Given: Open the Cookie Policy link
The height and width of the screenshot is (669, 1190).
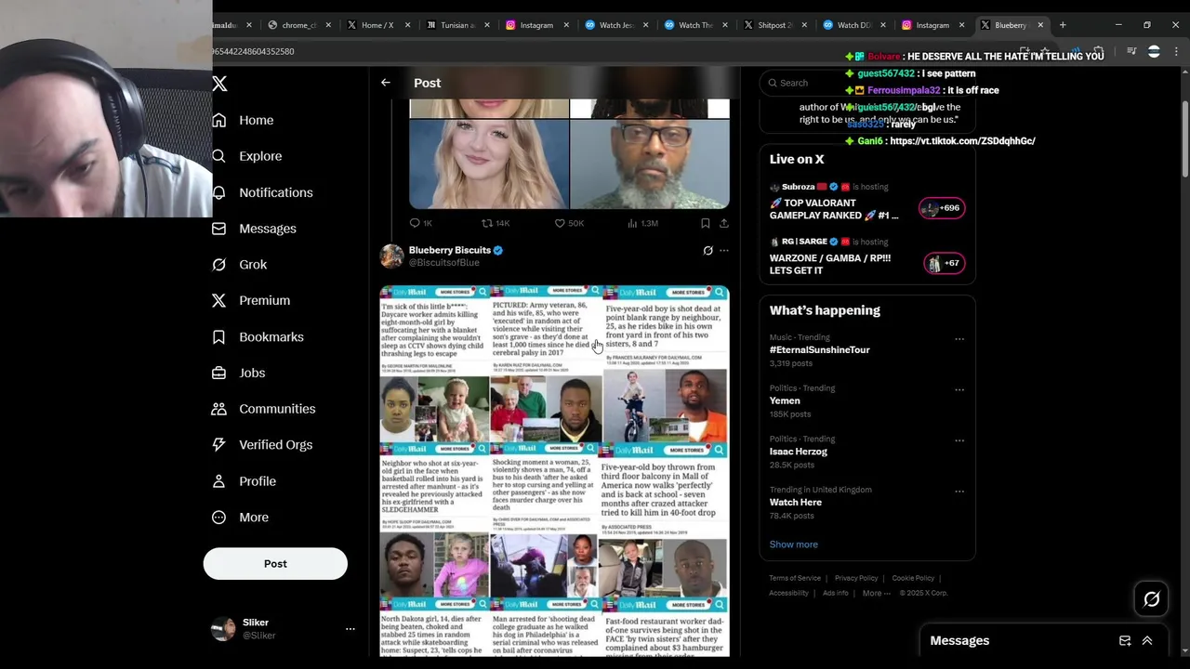Looking at the screenshot, I should [913, 578].
